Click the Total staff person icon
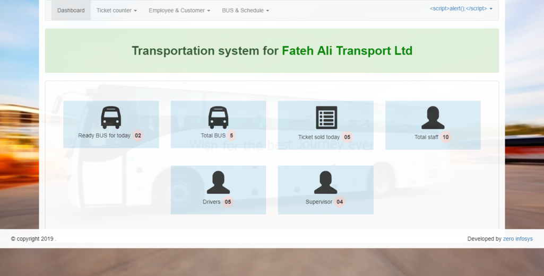This screenshot has height=276, width=544. (x=433, y=118)
